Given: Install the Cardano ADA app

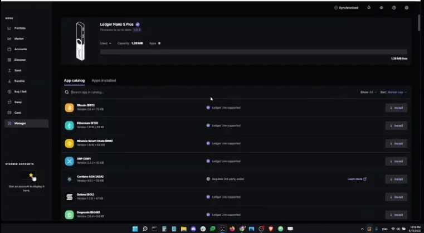Looking at the screenshot, I should tap(396, 179).
